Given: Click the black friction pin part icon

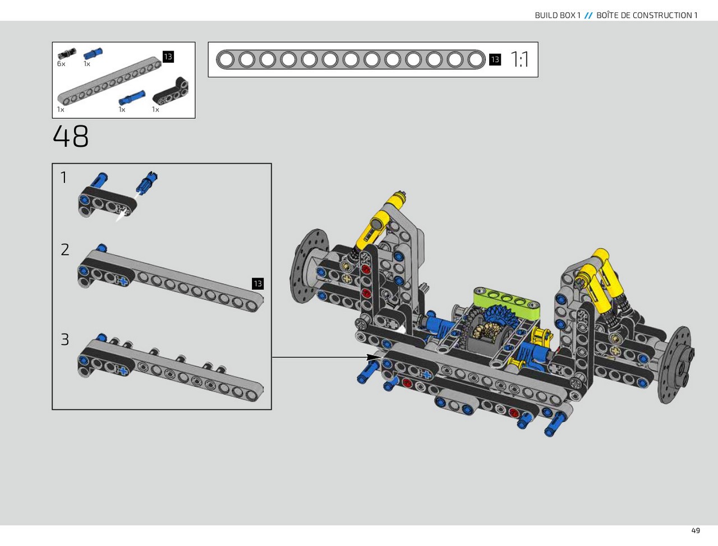Looking at the screenshot, I should click(x=66, y=54).
